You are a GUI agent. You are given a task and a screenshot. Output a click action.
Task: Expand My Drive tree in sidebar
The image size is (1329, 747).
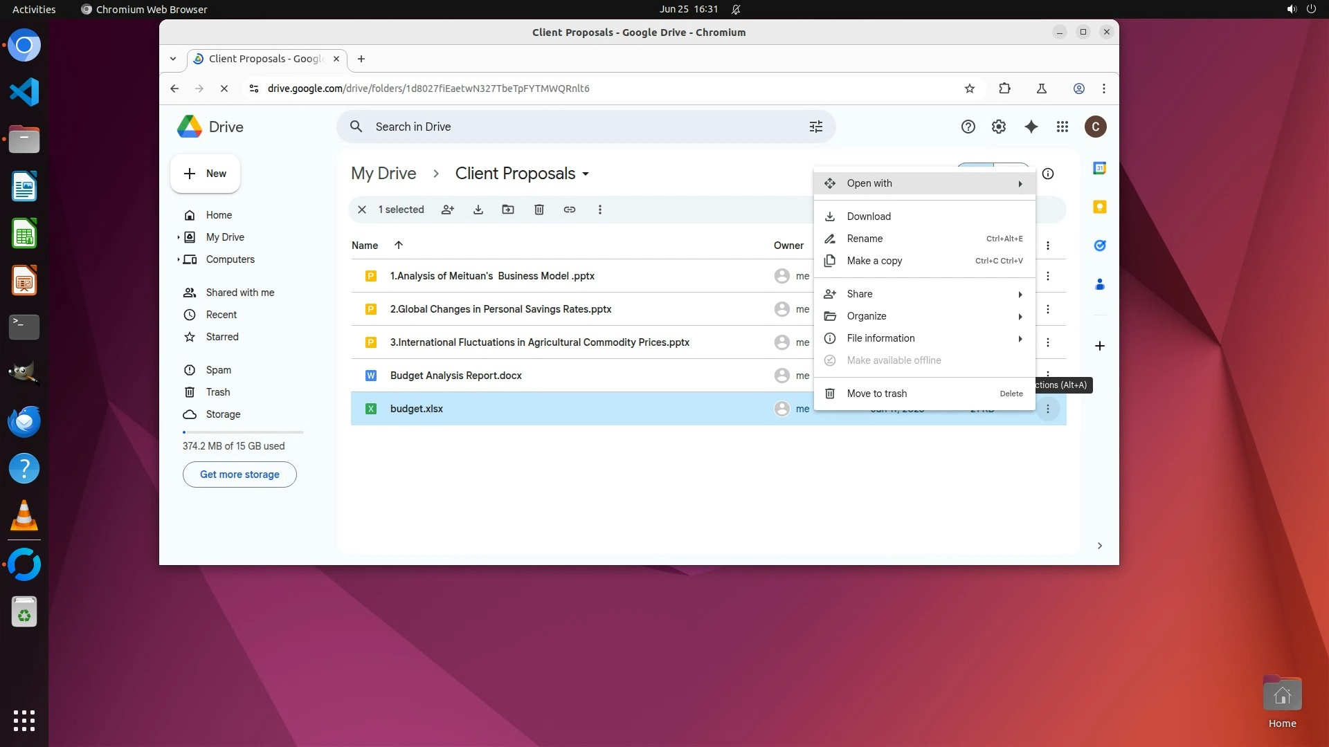point(179,237)
